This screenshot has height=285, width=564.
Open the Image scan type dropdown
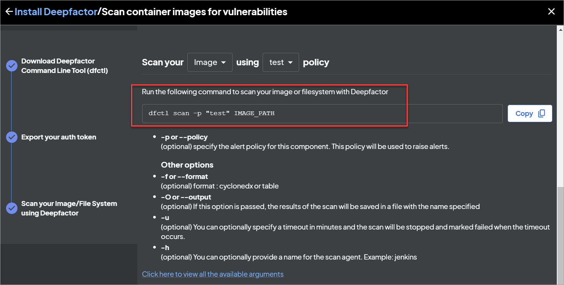[x=210, y=62]
